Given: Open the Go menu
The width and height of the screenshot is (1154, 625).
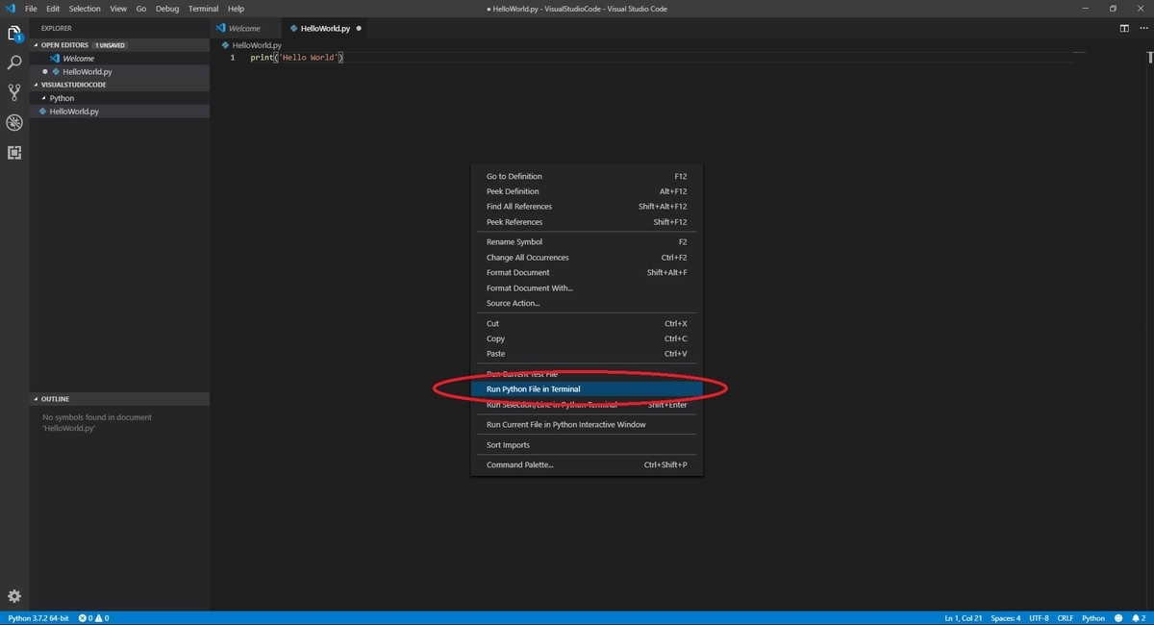Looking at the screenshot, I should pos(141,9).
